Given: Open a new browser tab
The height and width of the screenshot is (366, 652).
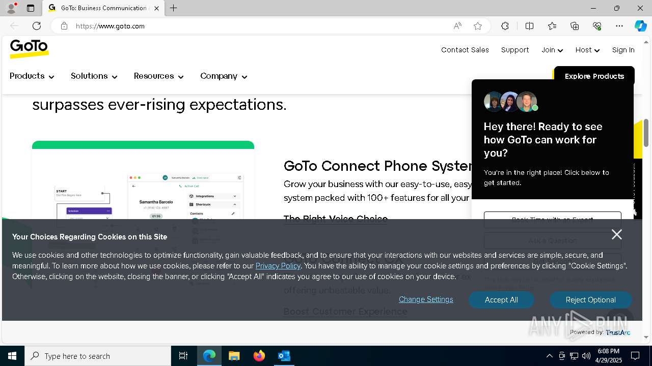Looking at the screenshot, I should (173, 8).
